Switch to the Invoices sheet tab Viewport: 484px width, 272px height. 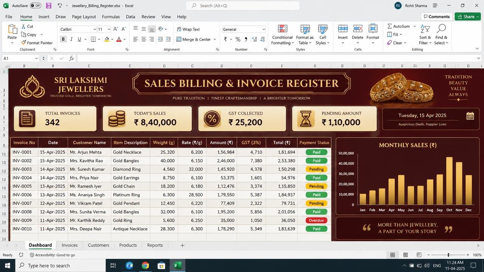pos(70,245)
